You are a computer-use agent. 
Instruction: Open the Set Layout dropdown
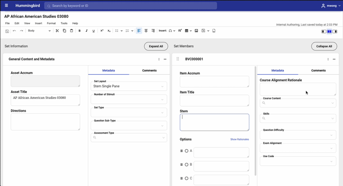129,86
